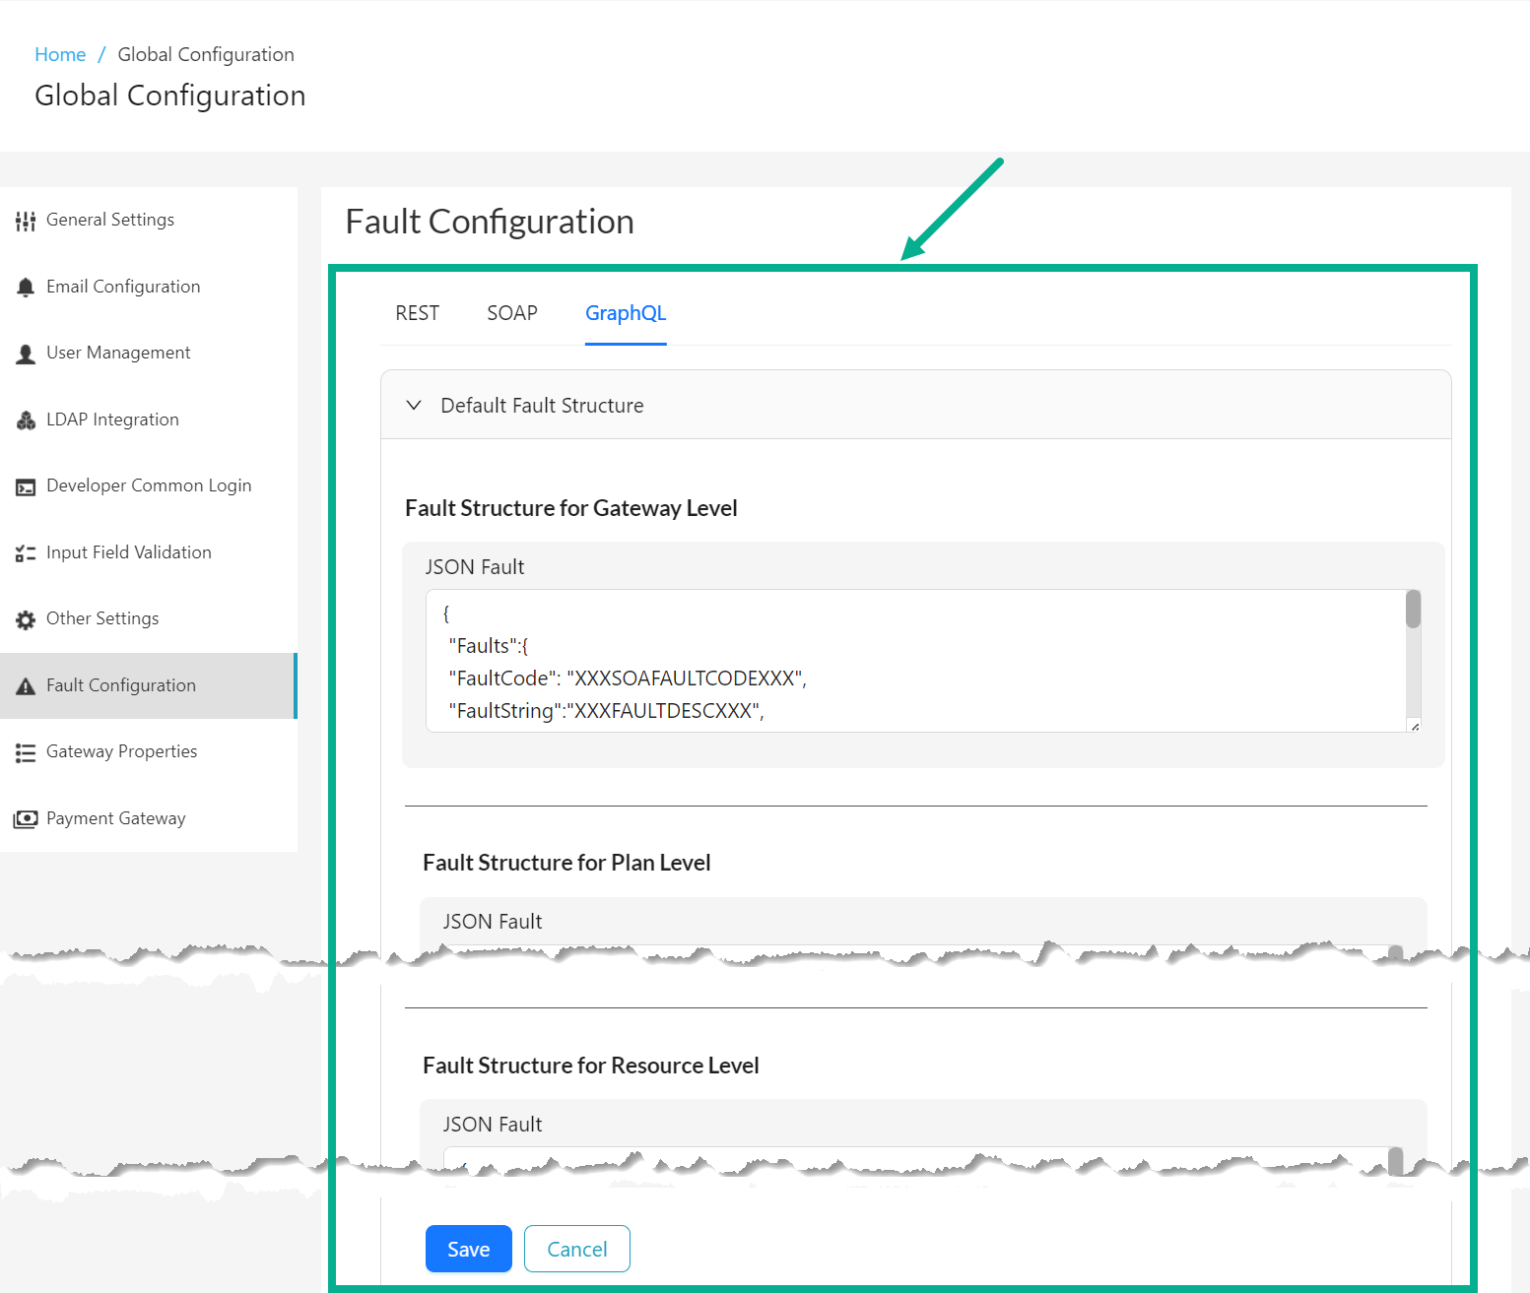Screen dimensions: 1530x1293
Task: Open Developer Common Login terminal icon
Action: click(25, 485)
